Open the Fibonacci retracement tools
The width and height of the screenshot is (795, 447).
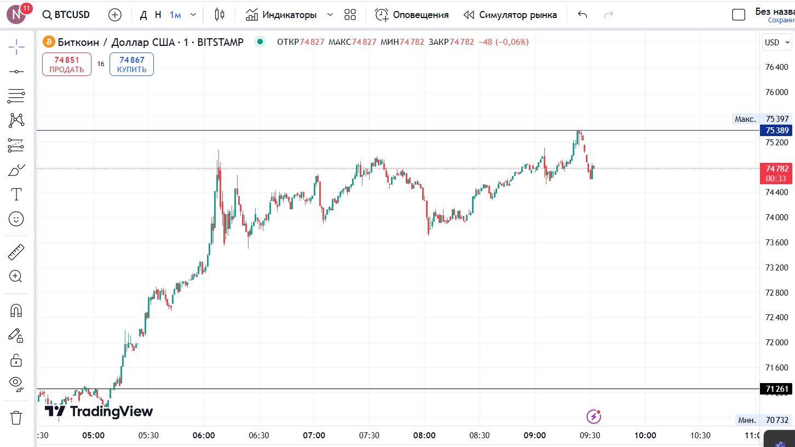click(16, 96)
